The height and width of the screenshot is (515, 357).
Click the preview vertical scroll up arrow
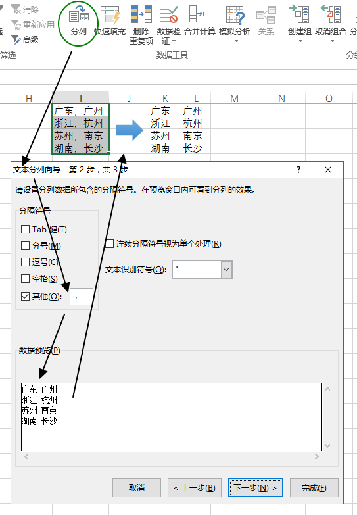pos(327,389)
